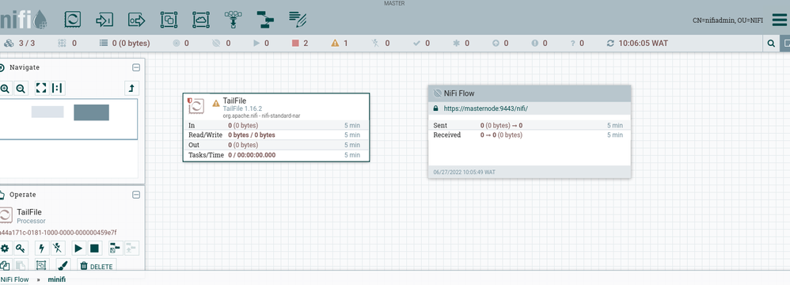Click the change color paintbrush icon

63,266
